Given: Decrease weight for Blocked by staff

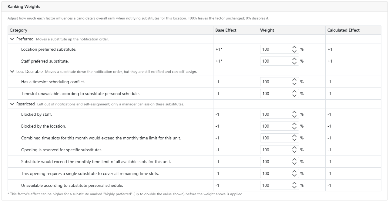Looking at the screenshot, I should 294,116.
